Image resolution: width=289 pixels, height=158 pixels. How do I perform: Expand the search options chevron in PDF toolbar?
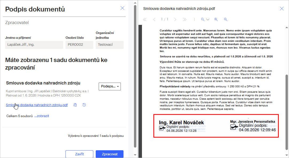pyautogui.click(x=208, y=20)
